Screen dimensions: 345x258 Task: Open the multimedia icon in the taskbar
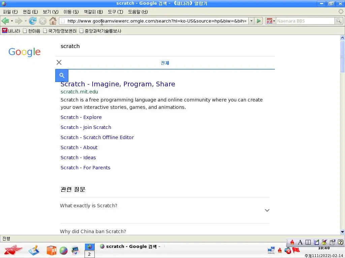click(75, 251)
